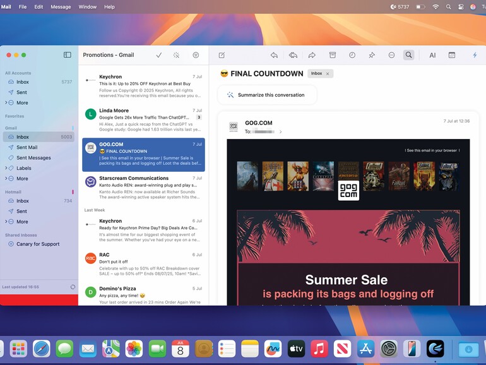Image resolution: width=486 pixels, height=365 pixels.
Task: Open the message filter icon
Action: click(x=196, y=55)
